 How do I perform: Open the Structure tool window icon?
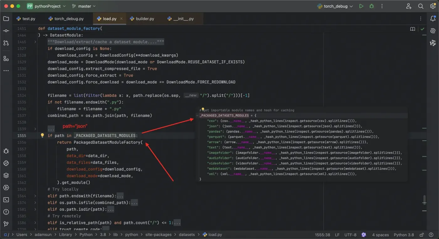click(6, 59)
